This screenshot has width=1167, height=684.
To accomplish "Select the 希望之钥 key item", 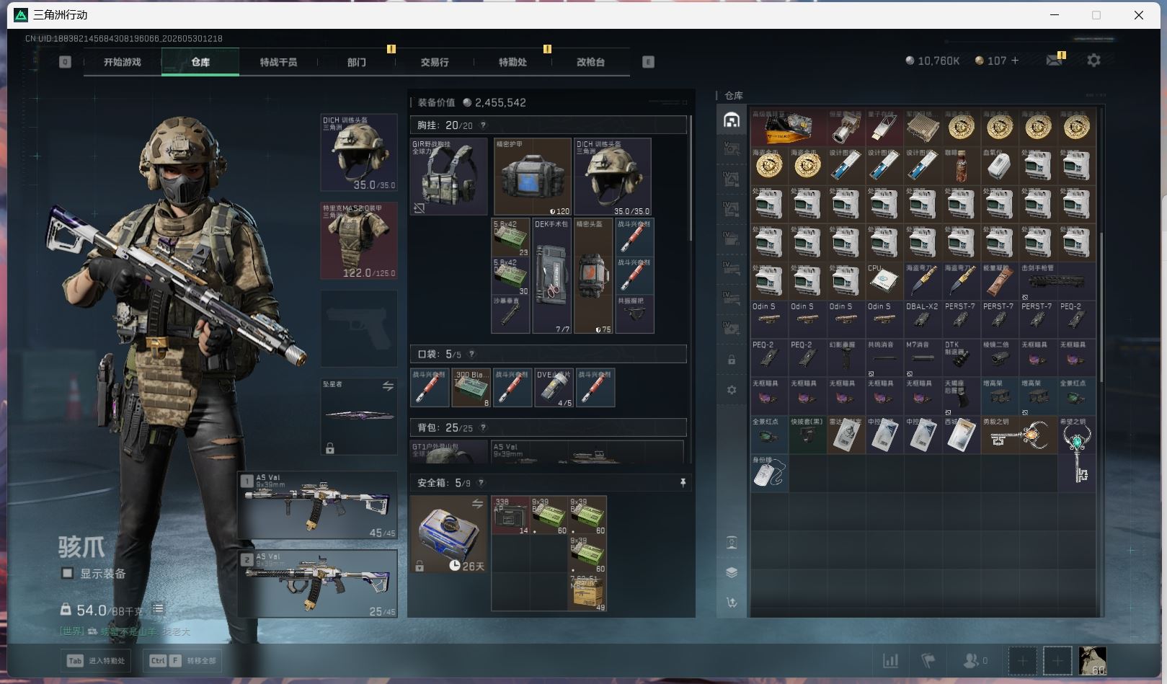I will tap(1077, 453).
